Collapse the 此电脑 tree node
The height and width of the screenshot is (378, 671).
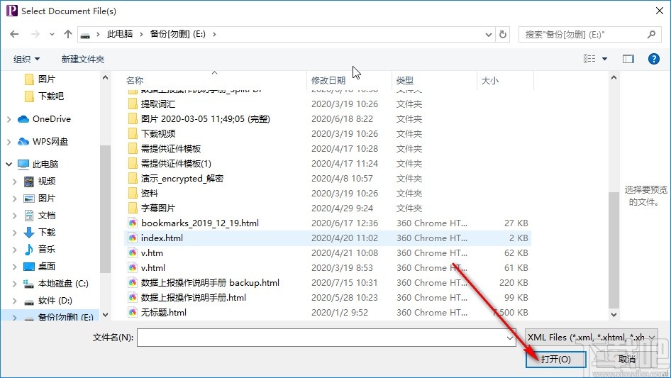point(9,165)
